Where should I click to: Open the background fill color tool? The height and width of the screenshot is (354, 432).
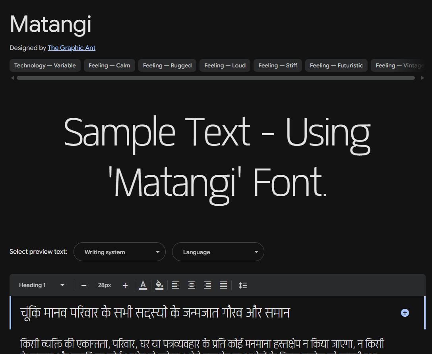tap(159, 285)
